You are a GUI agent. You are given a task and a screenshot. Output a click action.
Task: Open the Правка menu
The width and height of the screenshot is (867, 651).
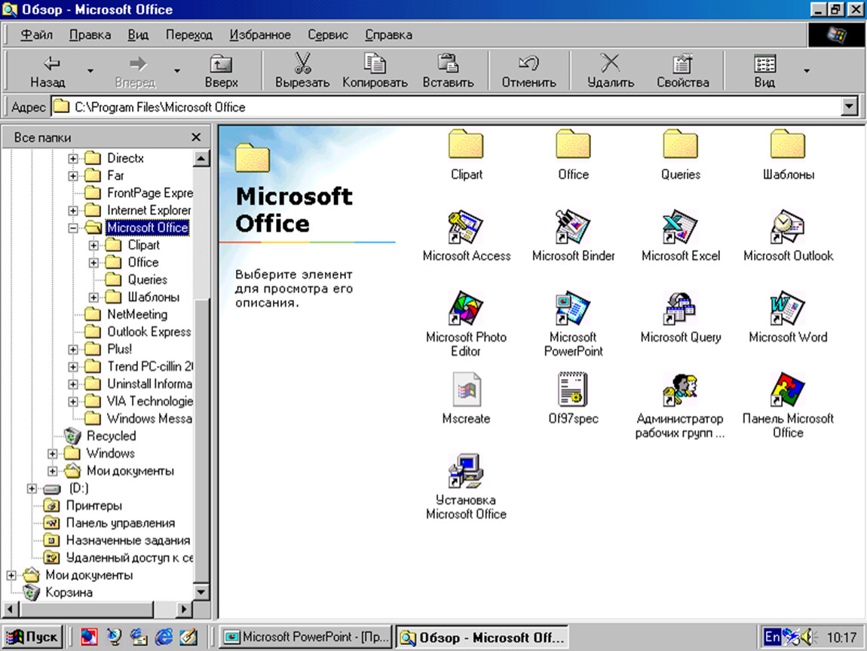[x=90, y=35]
